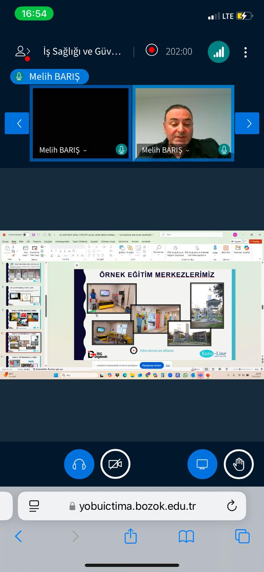264x572 pixels.
Task: Open the Safari tabs overview
Action: click(242, 536)
